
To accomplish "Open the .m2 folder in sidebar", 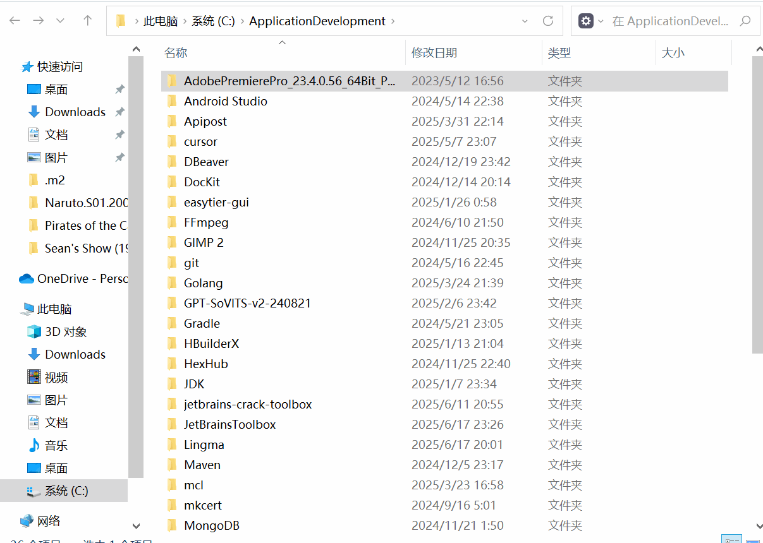I will click(55, 180).
